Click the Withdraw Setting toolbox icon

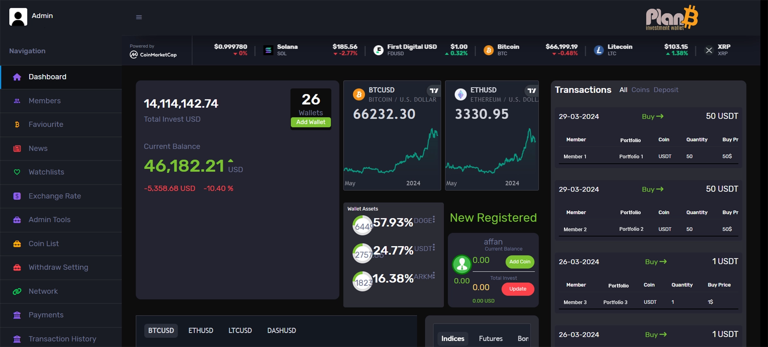pyautogui.click(x=17, y=267)
